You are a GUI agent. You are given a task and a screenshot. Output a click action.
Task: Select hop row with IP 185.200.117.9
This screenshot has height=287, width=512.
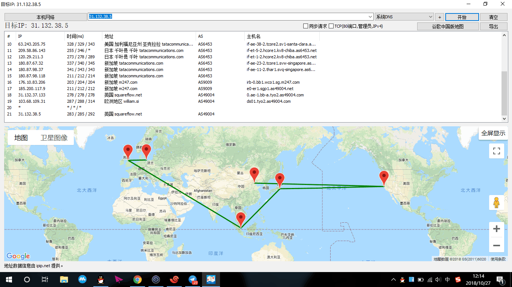tap(162, 89)
